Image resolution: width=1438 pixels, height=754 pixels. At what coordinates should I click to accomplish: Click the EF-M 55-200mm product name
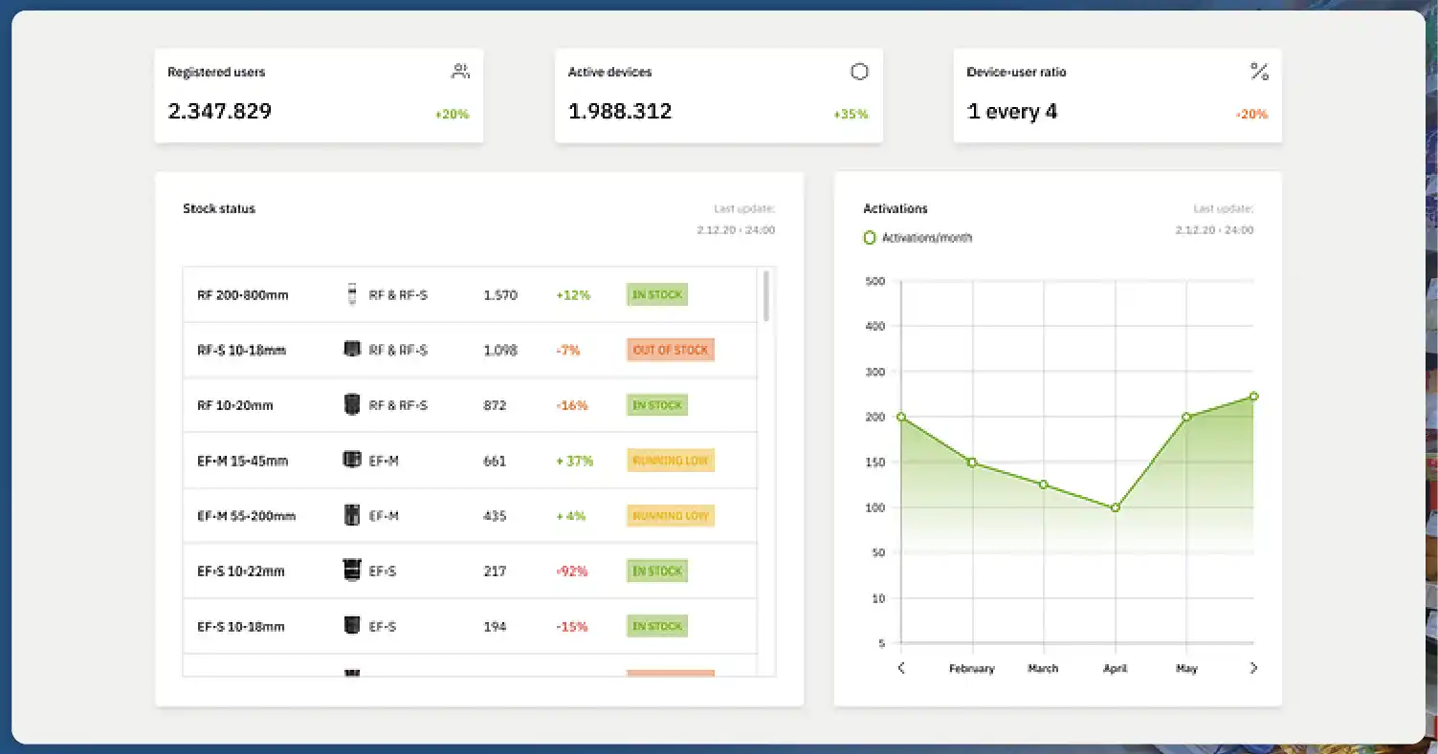click(247, 516)
